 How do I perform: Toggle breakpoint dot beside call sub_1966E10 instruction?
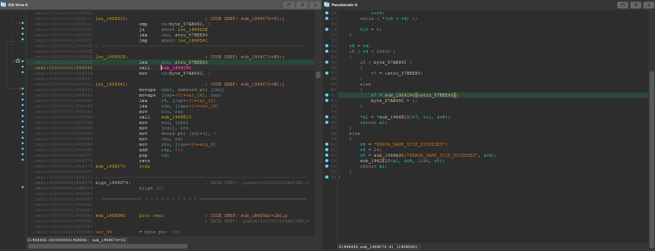23,116
